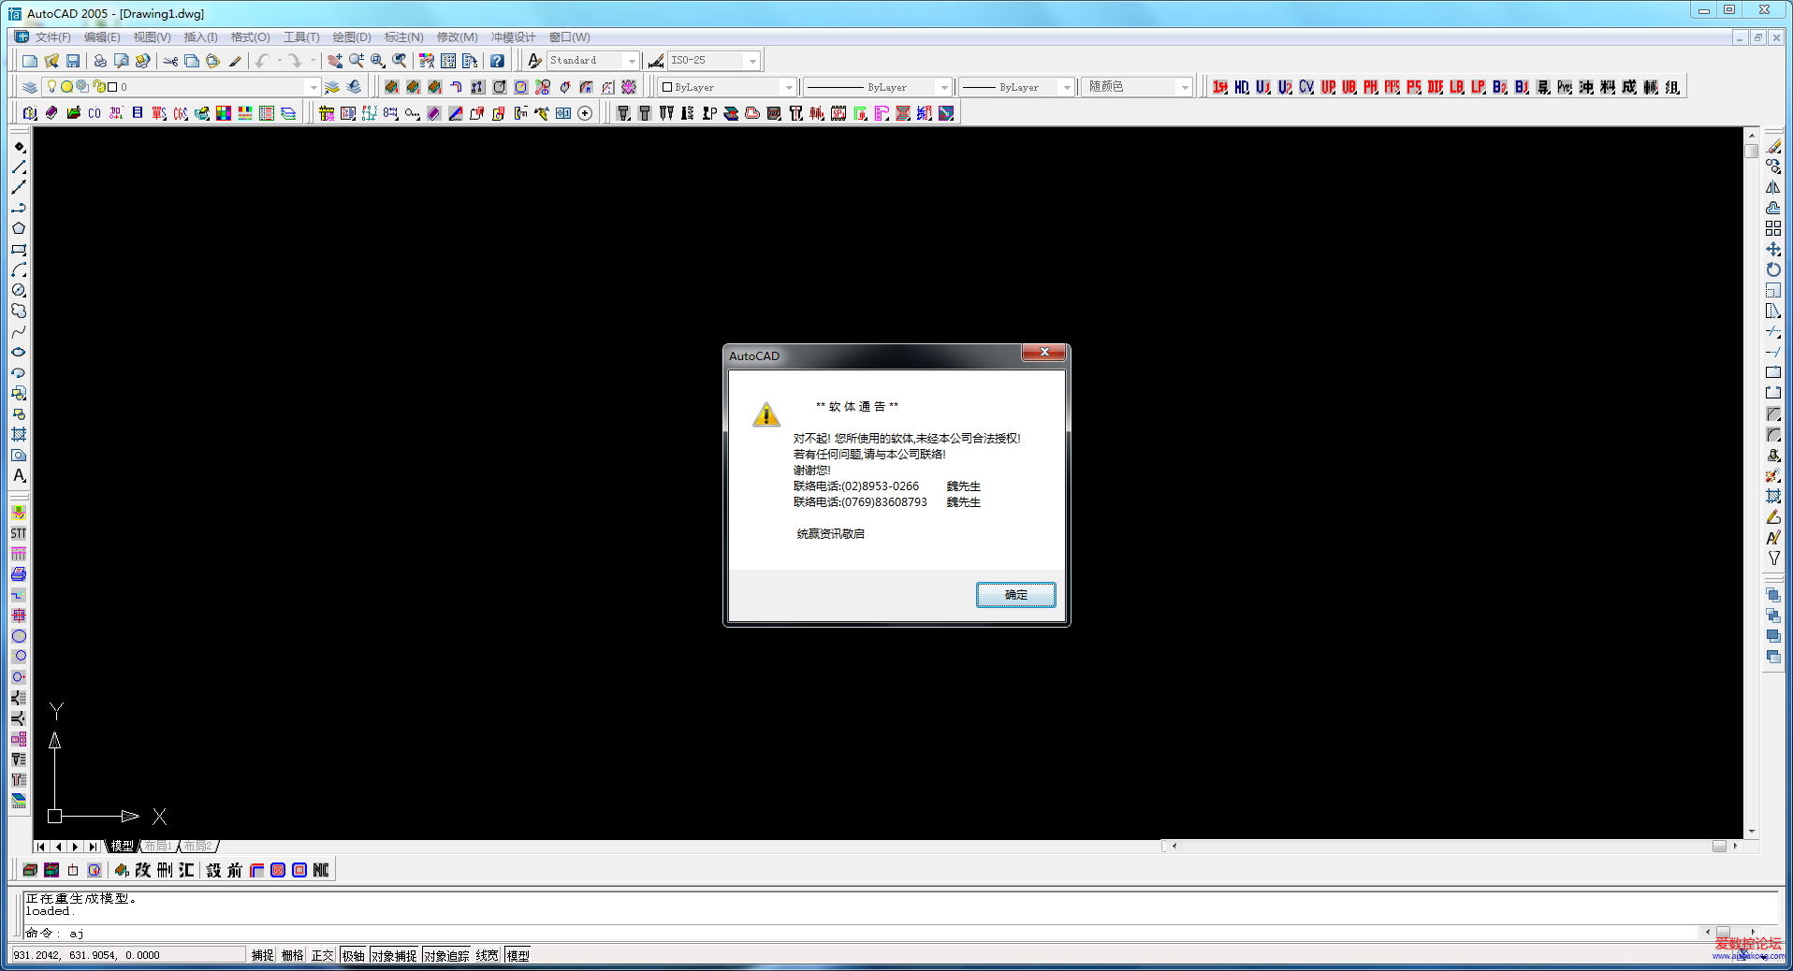This screenshot has height=971, width=1793.
Task: Click the HD die design toolbar icon
Action: pos(1242,87)
